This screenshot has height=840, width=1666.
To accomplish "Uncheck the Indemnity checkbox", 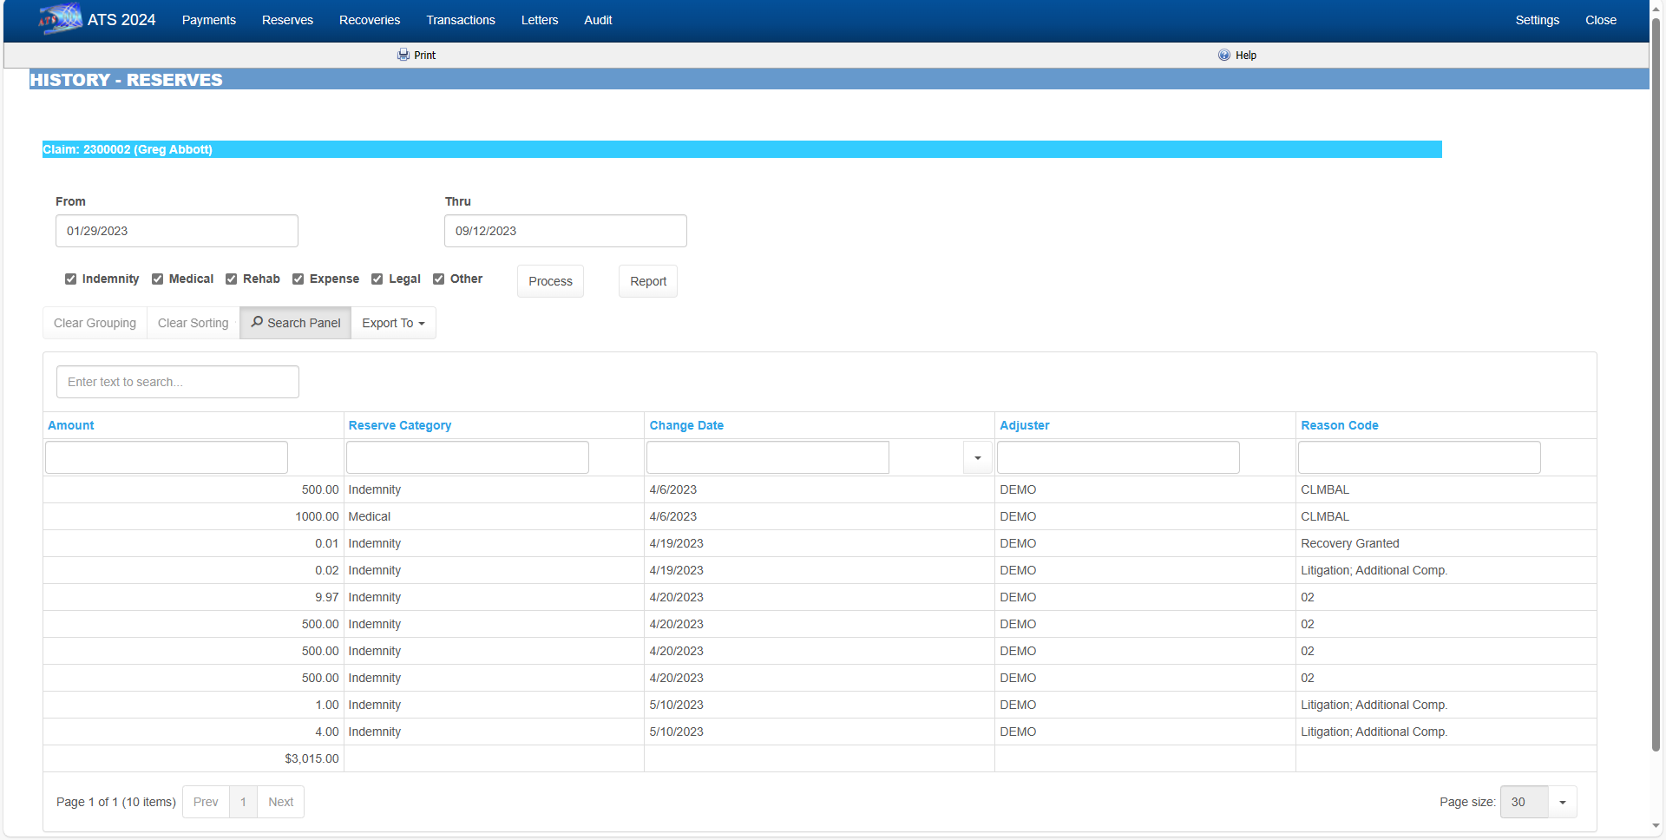I will point(71,279).
